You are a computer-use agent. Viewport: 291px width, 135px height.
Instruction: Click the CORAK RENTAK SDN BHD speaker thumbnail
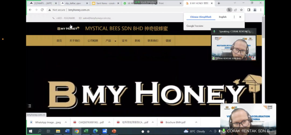(x=234, y=48)
